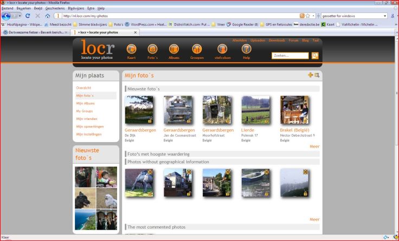Open Mijn Albums in sidebar
Image resolution: width=399 pixels, height=241 pixels.
click(x=85, y=103)
